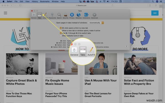This screenshot has width=165, height=103.
Task: Go back with Safari's back arrow
Action: coord(12,5)
